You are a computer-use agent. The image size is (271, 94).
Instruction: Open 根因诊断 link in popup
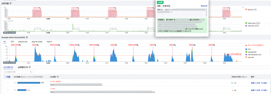click(204, 6)
